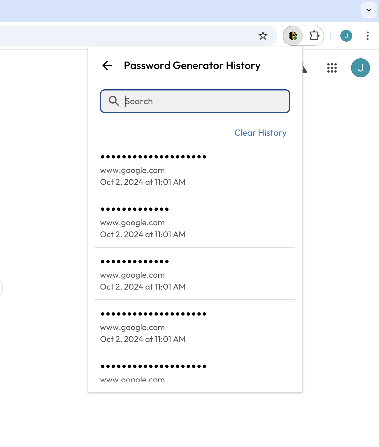379x447 pixels.
Task: Open the Chrome profile avatar in the toolbar
Action: click(x=346, y=36)
